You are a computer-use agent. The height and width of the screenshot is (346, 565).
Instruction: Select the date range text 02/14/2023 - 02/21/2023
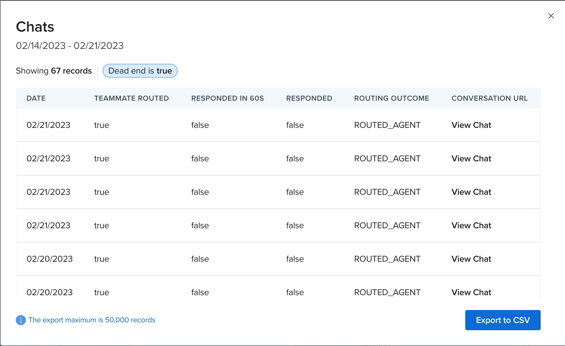tap(70, 46)
